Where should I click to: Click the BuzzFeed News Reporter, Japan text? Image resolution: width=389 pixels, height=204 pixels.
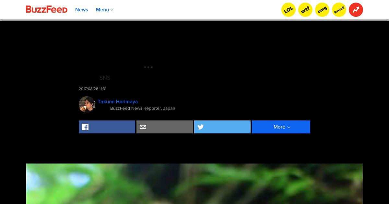143,108
